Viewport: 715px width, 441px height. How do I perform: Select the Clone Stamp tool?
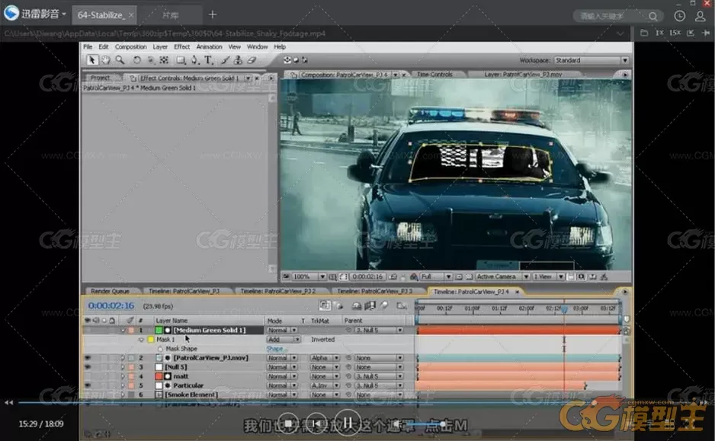coord(238,60)
